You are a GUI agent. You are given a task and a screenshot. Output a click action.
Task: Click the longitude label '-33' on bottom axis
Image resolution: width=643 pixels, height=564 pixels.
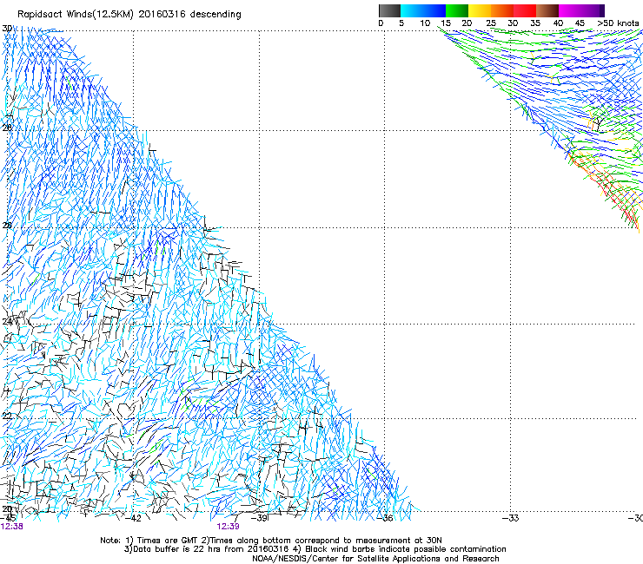[x=511, y=518]
